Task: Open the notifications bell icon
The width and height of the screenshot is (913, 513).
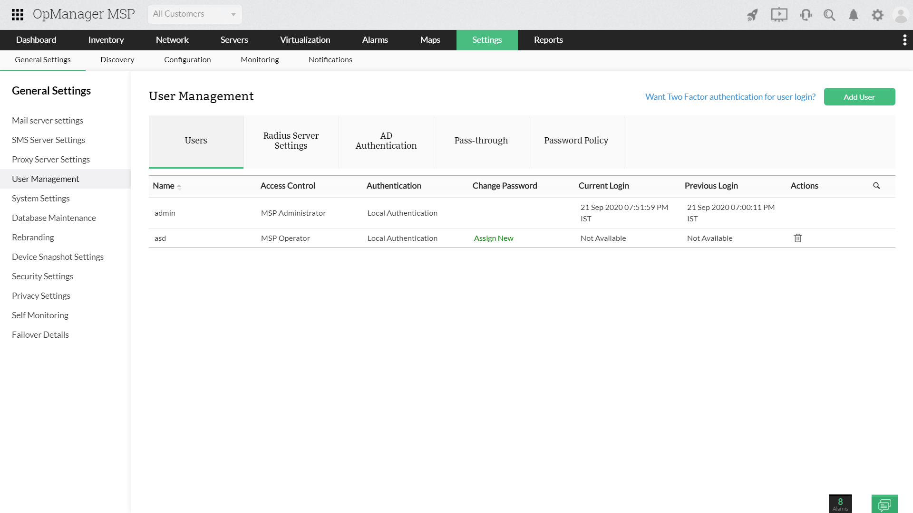Action: tap(854, 15)
